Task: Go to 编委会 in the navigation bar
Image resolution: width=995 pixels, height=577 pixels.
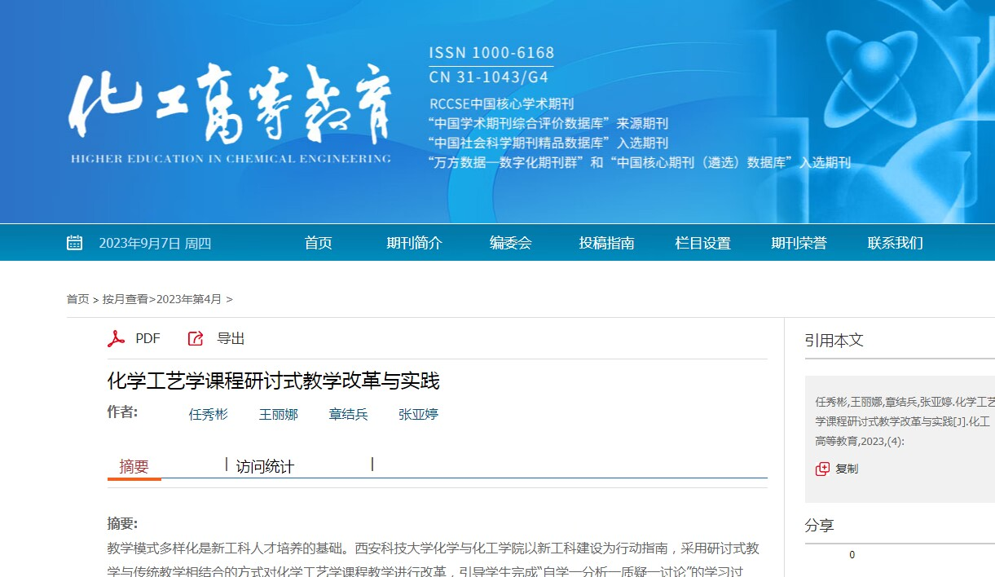Action: pos(510,243)
